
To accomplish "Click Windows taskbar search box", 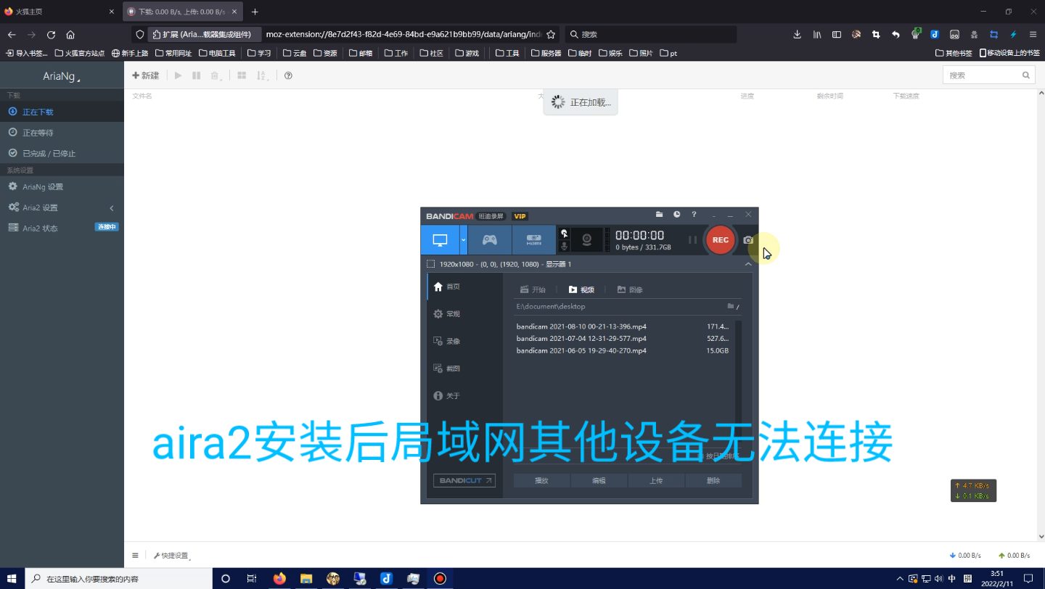I will pos(118,578).
